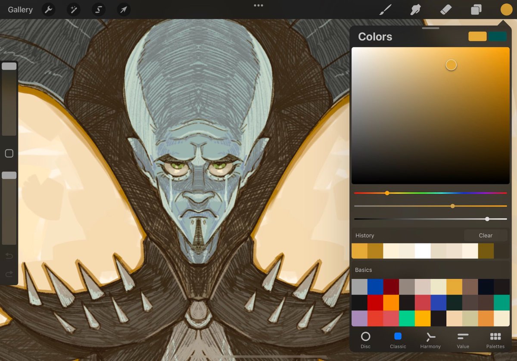
Task: Open the Layers panel icon
Action: 476,9
